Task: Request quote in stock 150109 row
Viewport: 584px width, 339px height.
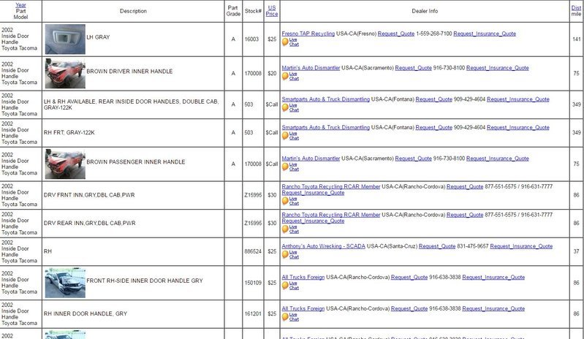Action: pyautogui.click(x=409, y=277)
